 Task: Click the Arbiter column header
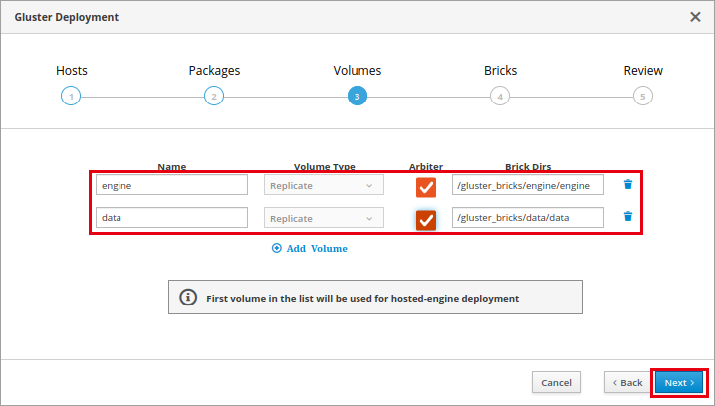tap(426, 167)
